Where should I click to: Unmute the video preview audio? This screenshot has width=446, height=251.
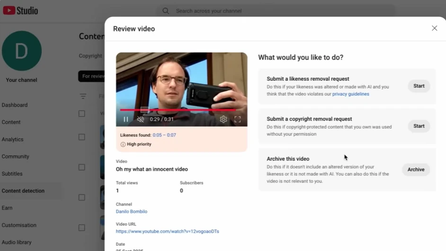point(141,119)
